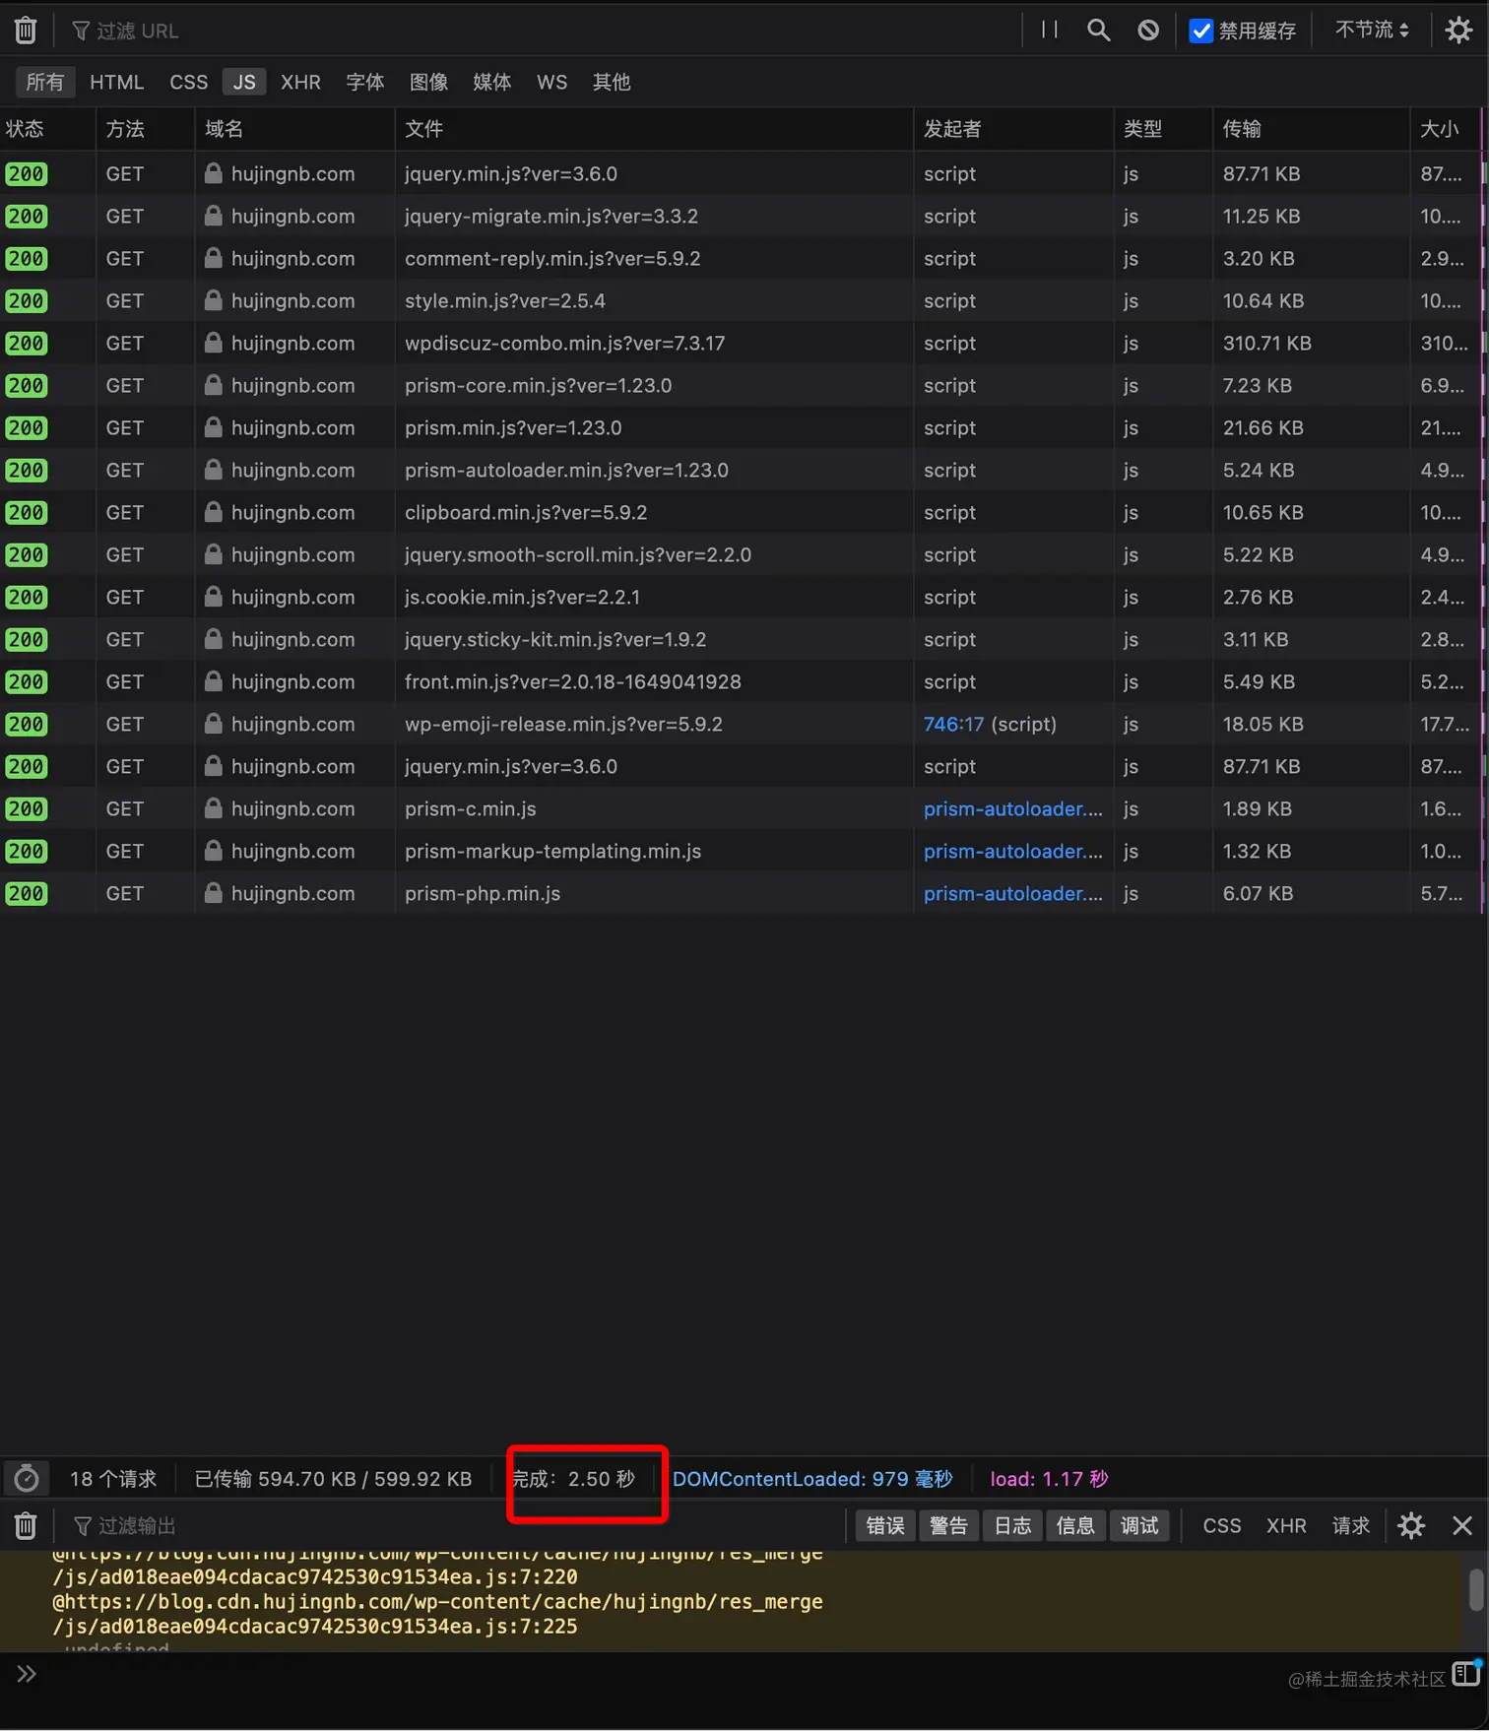Viewport: 1489px width, 1732px height.
Task: Open the 746:17 initiator link
Action: (953, 725)
